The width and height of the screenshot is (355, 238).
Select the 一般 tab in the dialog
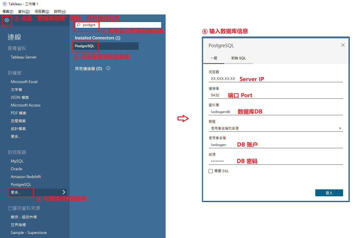tap(214, 58)
